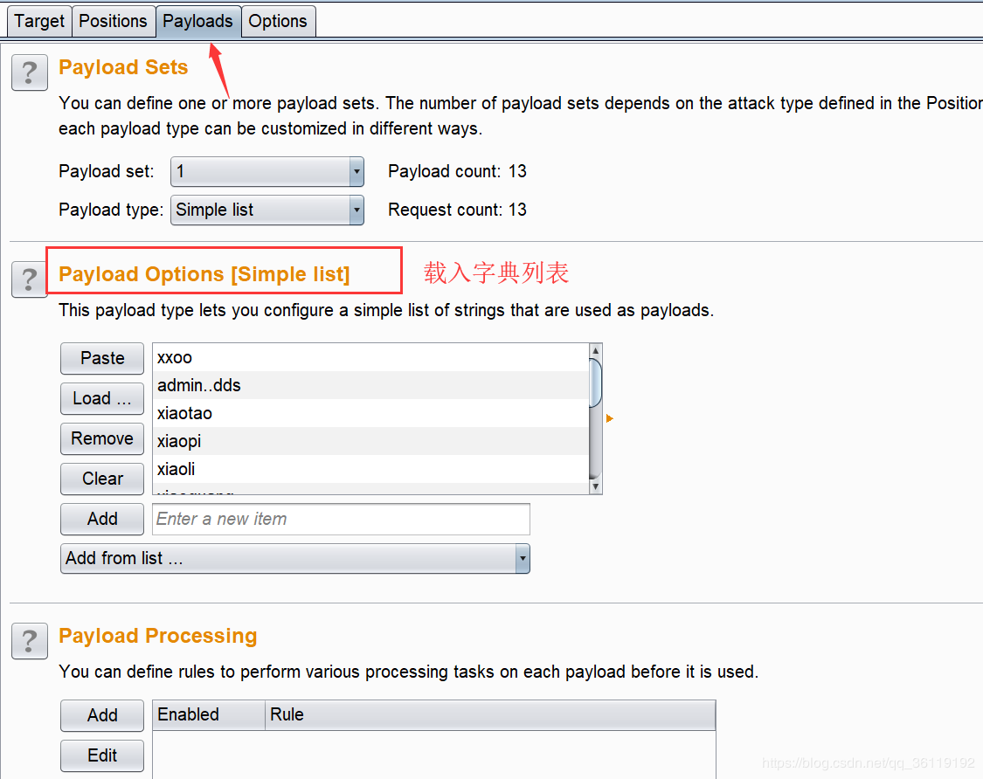Open help for Payload Sets

pos(30,72)
